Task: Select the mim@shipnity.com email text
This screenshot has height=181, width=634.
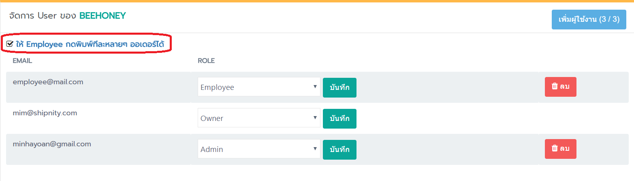Action: (x=45, y=113)
